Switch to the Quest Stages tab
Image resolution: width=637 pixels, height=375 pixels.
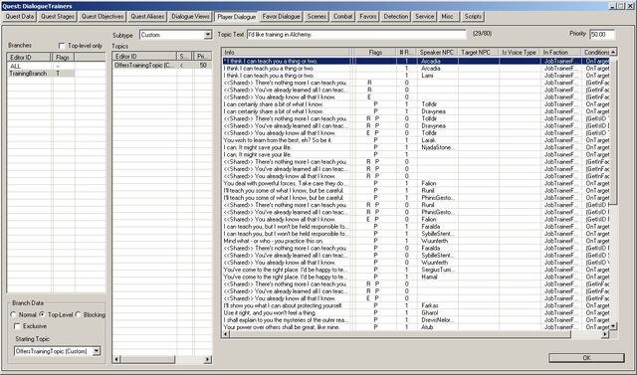coord(58,17)
